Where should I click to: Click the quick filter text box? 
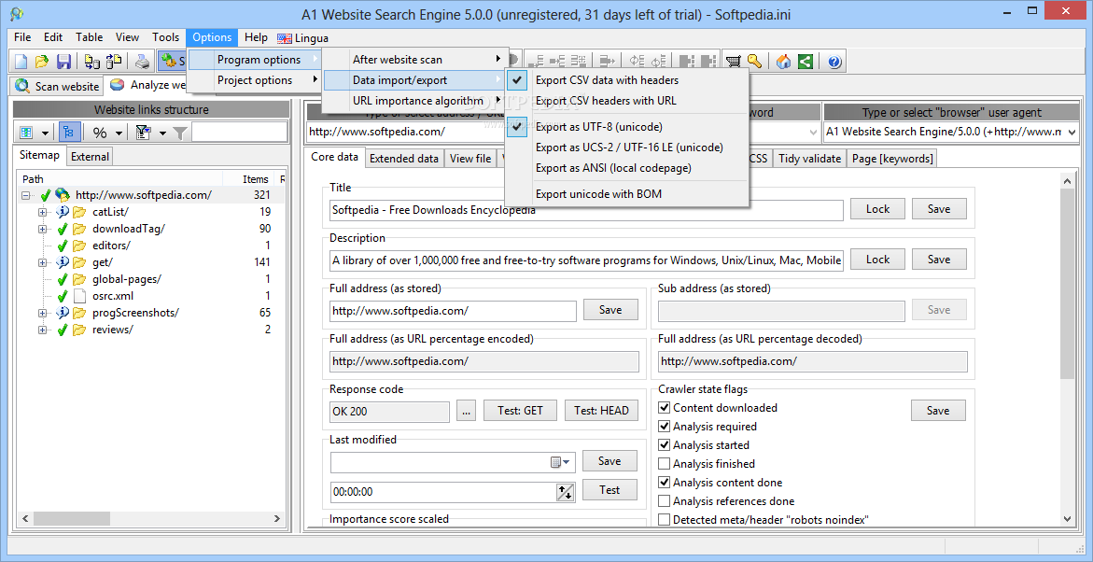tap(239, 133)
